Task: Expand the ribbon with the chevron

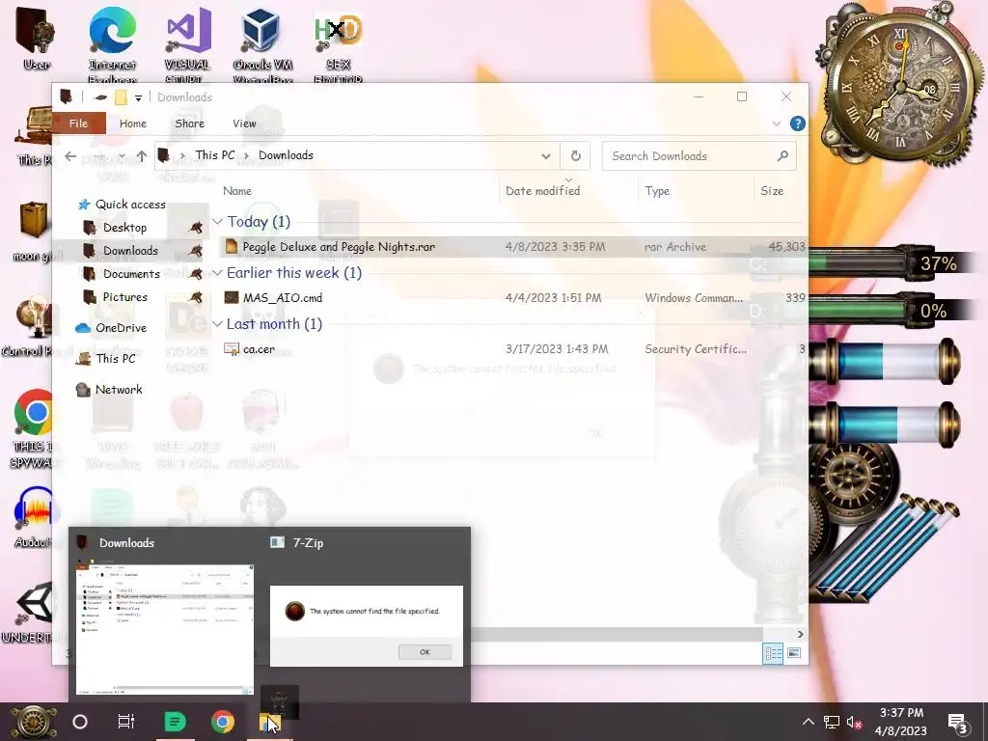Action: (777, 123)
